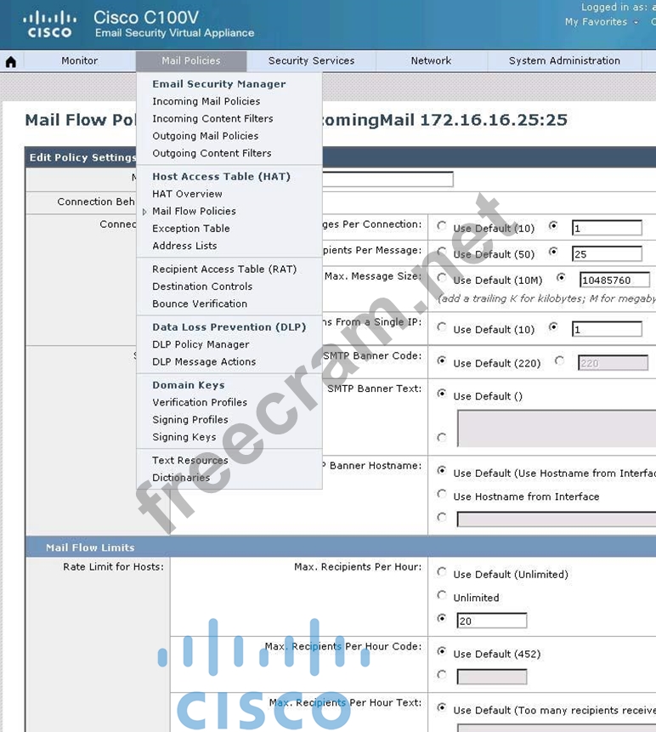Click the Max. Message Size input field
This screenshot has height=732, width=656.
click(614, 280)
